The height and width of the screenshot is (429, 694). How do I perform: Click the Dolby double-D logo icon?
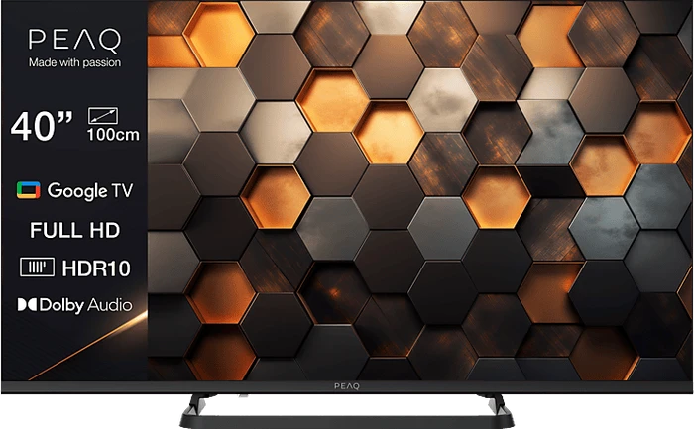pos(27,305)
